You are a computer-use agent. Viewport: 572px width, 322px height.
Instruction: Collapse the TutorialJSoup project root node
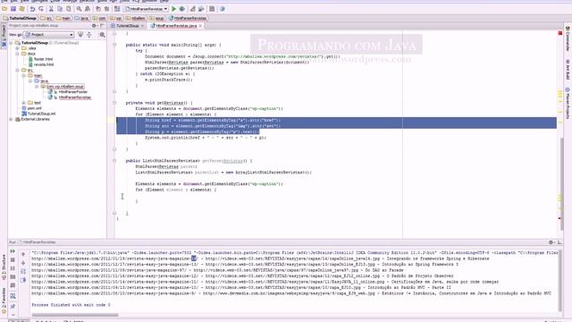[x=11, y=43]
